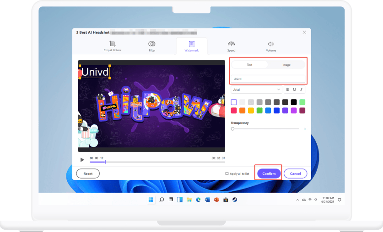Viewport: 383px width, 232px height.
Task: Open the Speed tab
Action: [231, 46]
